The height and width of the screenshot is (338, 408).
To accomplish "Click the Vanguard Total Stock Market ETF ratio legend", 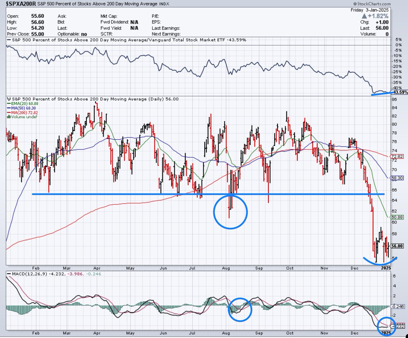I will pos(126,40).
